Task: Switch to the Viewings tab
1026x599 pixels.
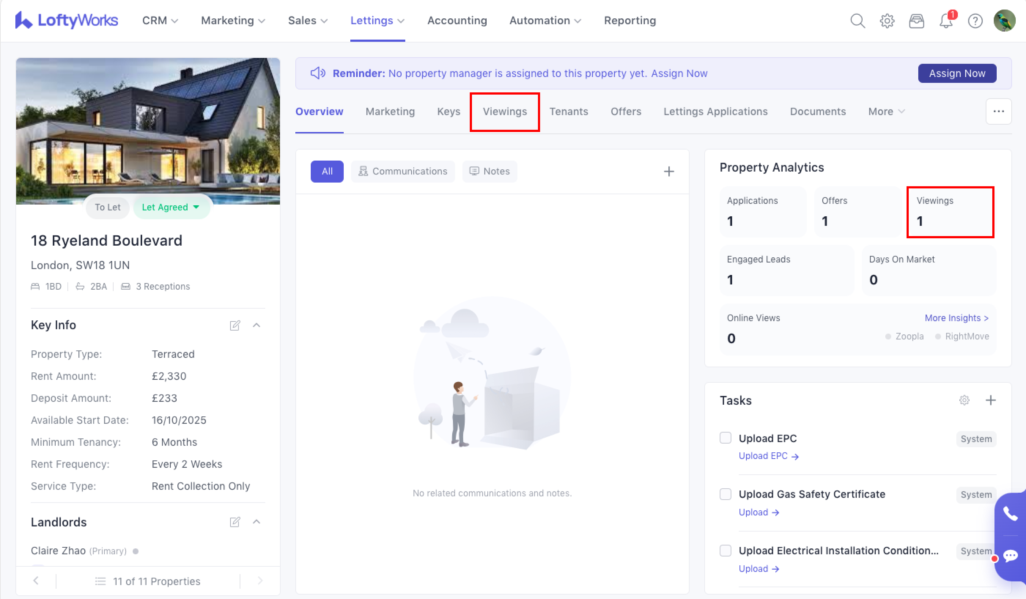Action: (505, 111)
